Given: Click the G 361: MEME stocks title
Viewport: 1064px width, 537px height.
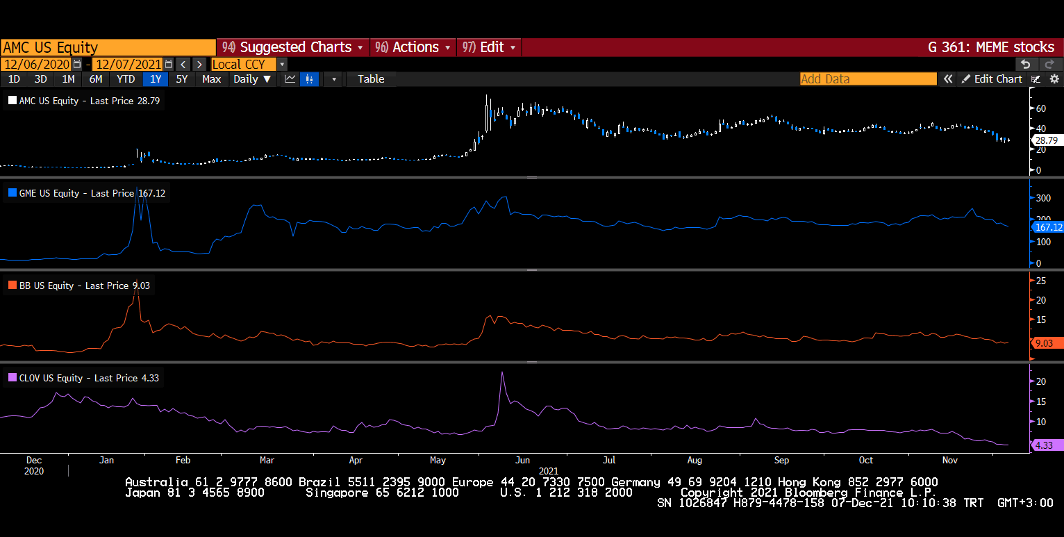Looking at the screenshot, I should tap(991, 47).
